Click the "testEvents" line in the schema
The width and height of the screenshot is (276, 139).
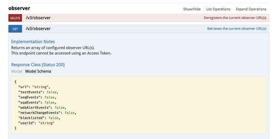[38, 92]
